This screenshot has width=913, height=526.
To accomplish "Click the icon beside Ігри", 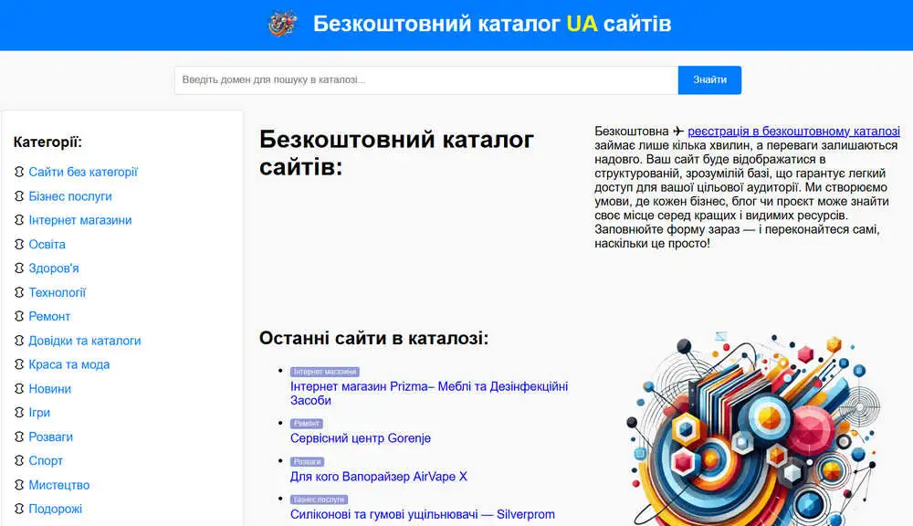I will 19,413.
